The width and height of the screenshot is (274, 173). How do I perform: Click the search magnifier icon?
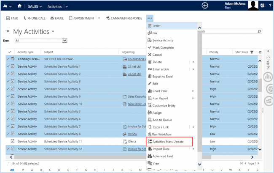click(260, 31)
